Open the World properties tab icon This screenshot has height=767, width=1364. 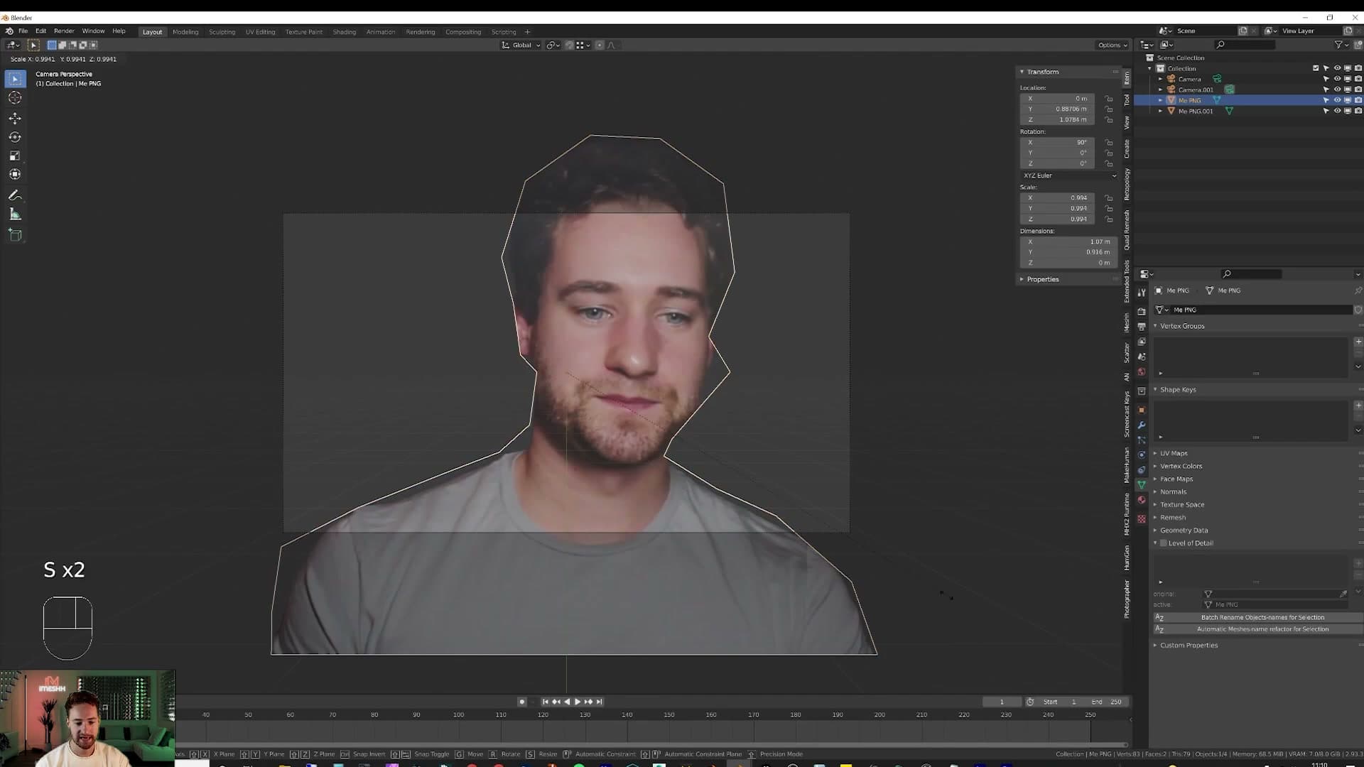1142,372
